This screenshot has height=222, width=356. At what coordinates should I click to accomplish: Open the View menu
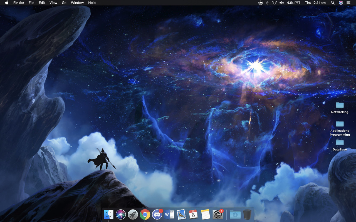pyautogui.click(x=53, y=3)
